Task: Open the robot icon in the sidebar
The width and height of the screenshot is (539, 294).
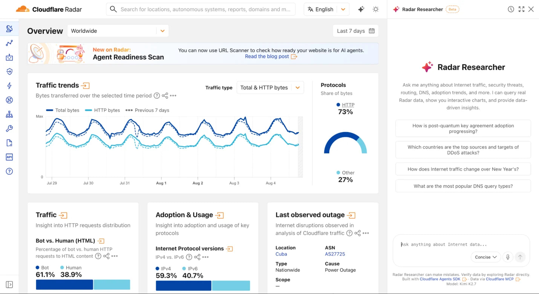Action: click(9, 57)
